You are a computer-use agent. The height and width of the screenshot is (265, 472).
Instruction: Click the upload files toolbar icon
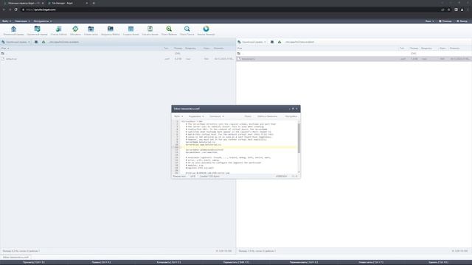point(111,30)
